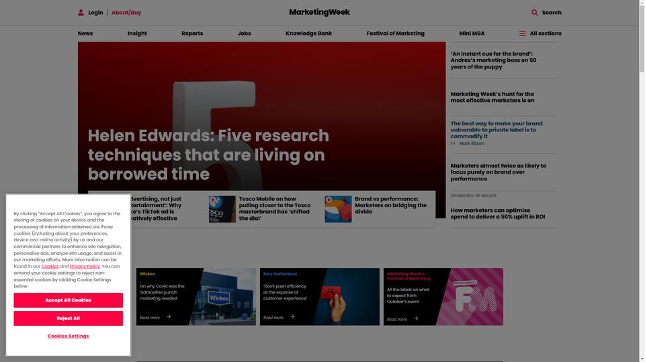The width and height of the screenshot is (645, 362).
Task: Open the Search link text
Action: (x=552, y=13)
